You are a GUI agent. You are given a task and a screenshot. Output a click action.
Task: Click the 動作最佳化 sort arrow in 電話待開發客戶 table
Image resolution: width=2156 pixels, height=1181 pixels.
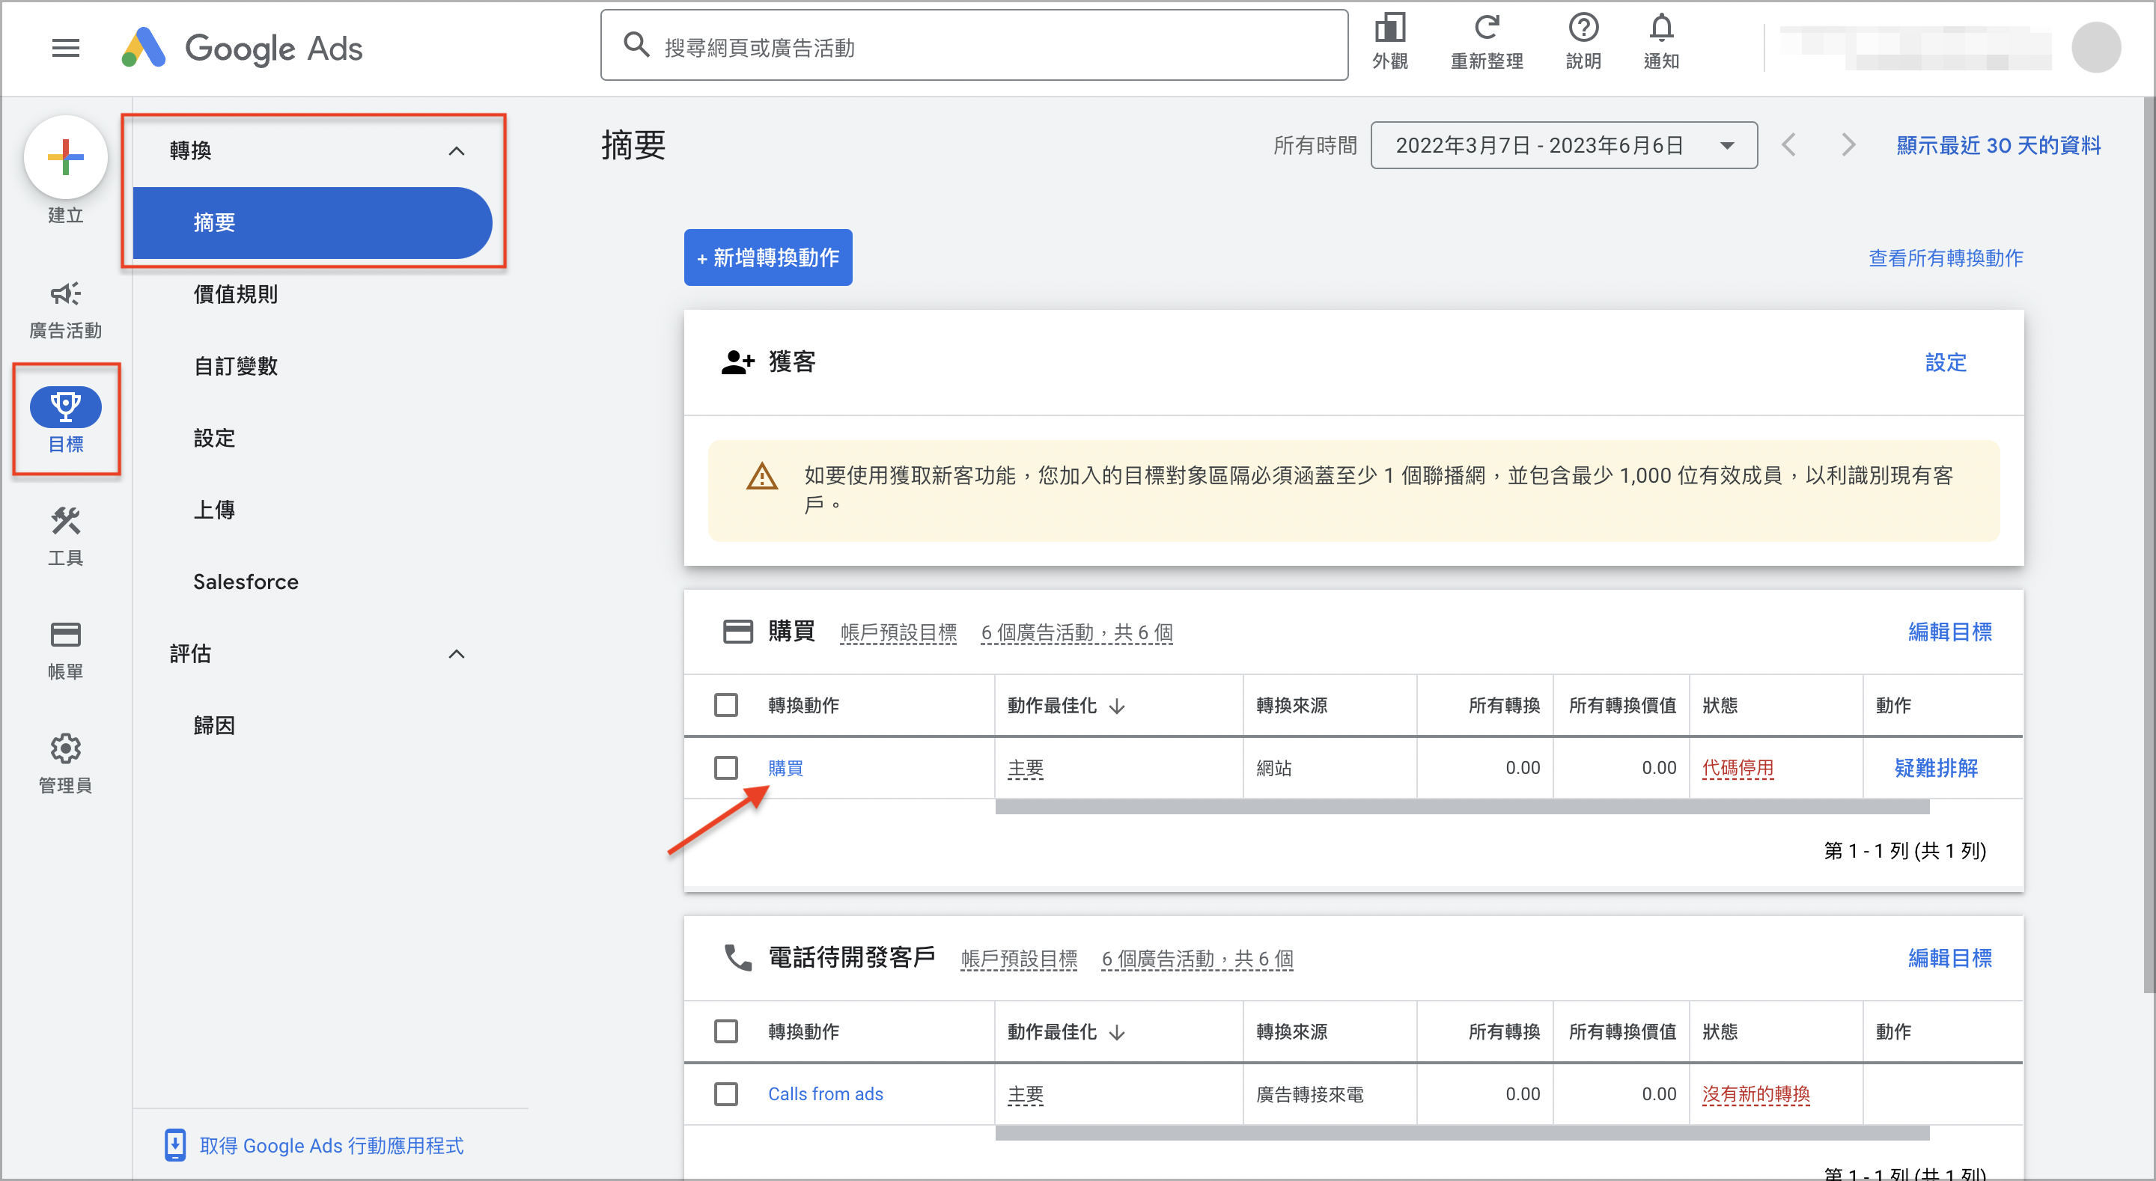1116,1033
